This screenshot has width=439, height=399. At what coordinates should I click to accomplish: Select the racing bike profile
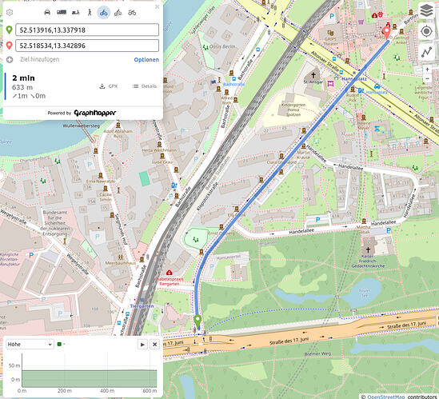[x=132, y=12]
